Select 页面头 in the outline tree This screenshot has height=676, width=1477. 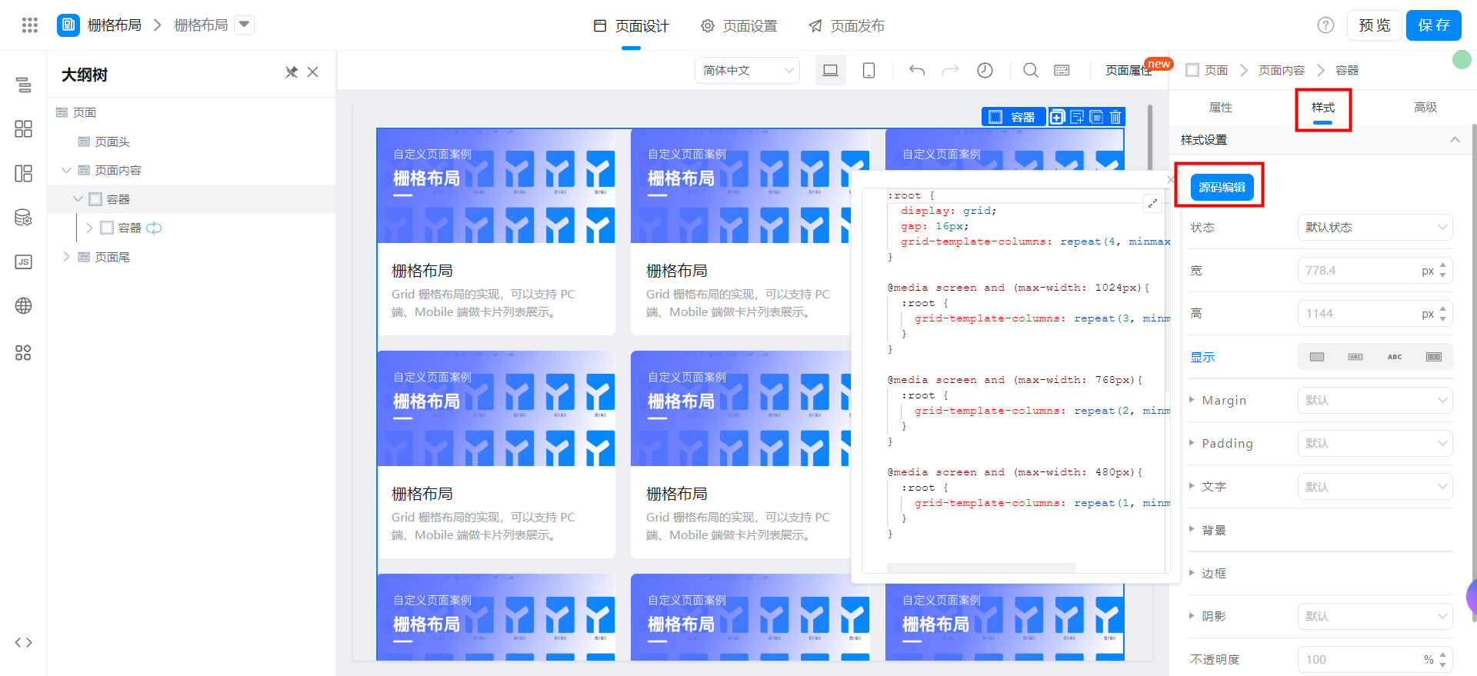click(112, 142)
